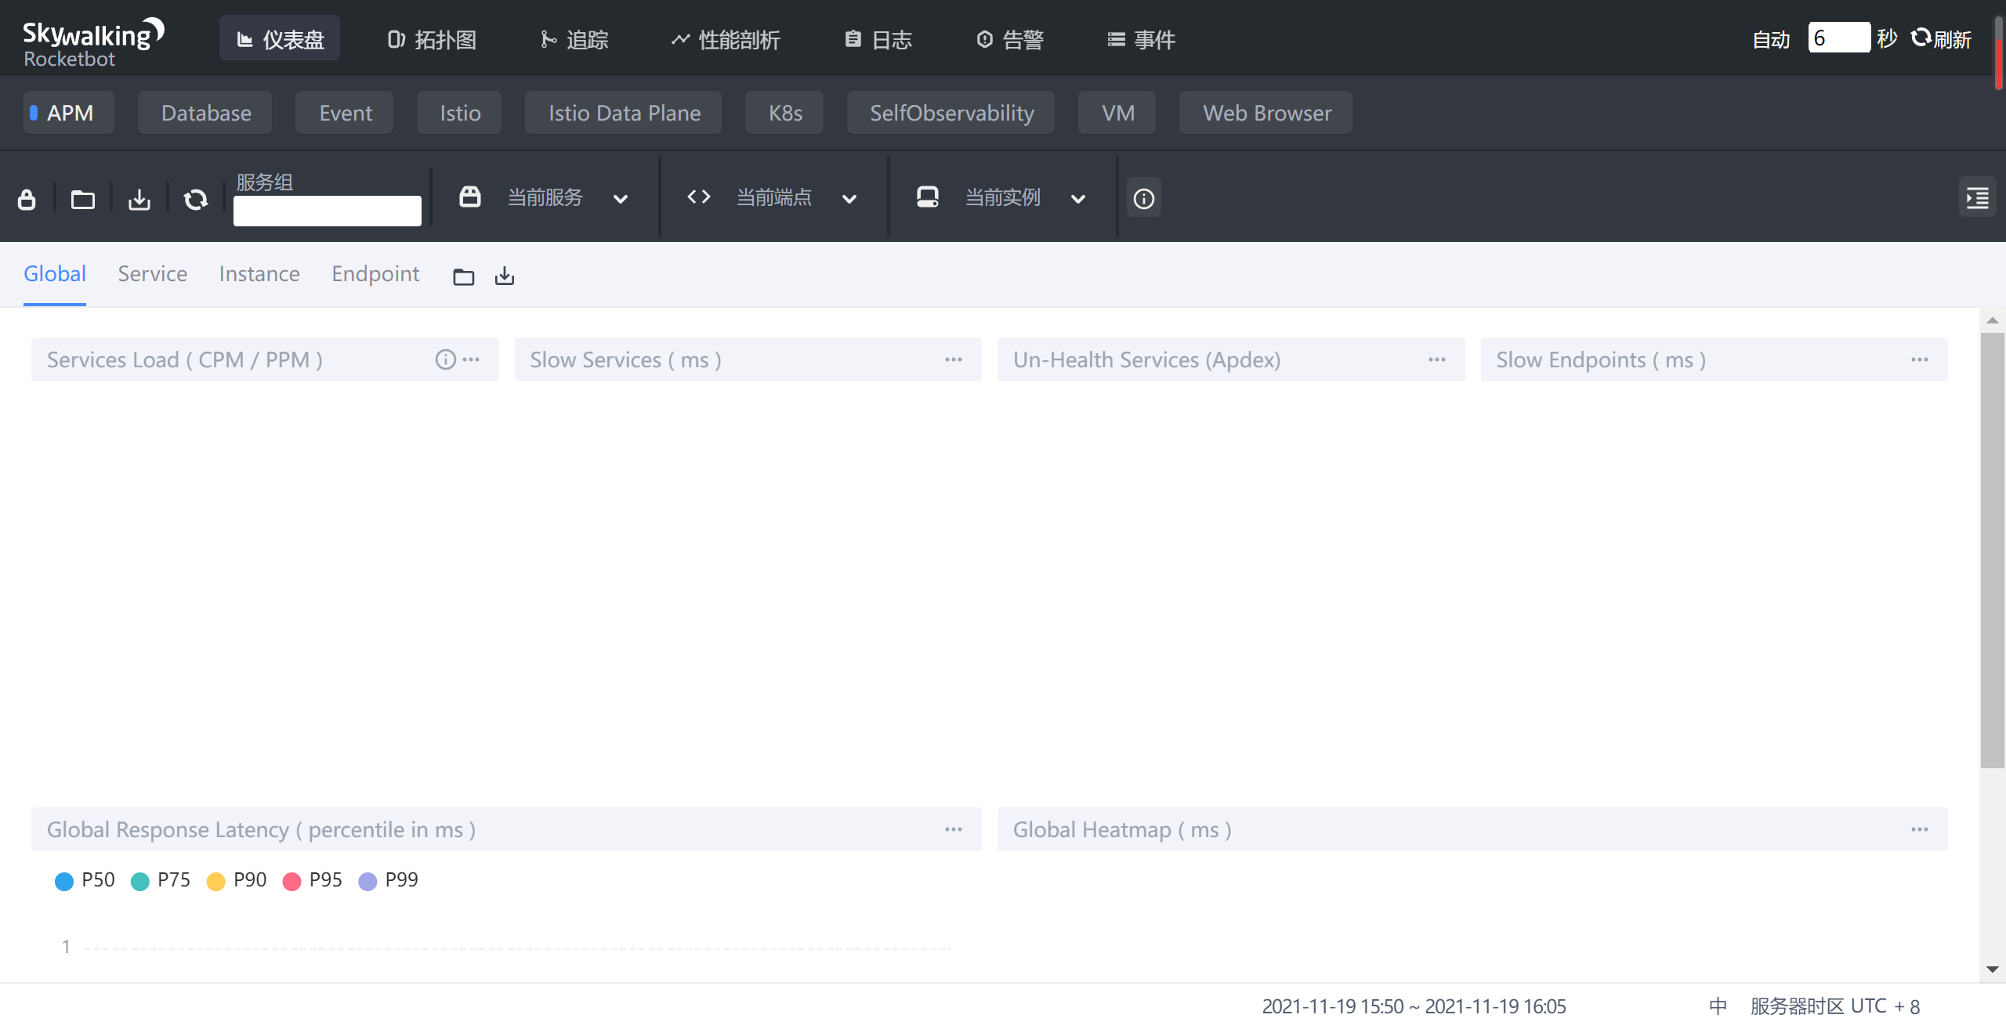Screen dimensions: 2006x1029
Task: Switch to the Service tab
Action: 152,273
